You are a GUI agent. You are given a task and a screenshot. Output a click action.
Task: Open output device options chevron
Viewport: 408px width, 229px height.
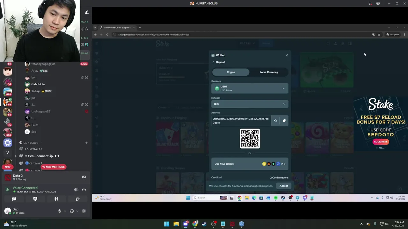77,211
